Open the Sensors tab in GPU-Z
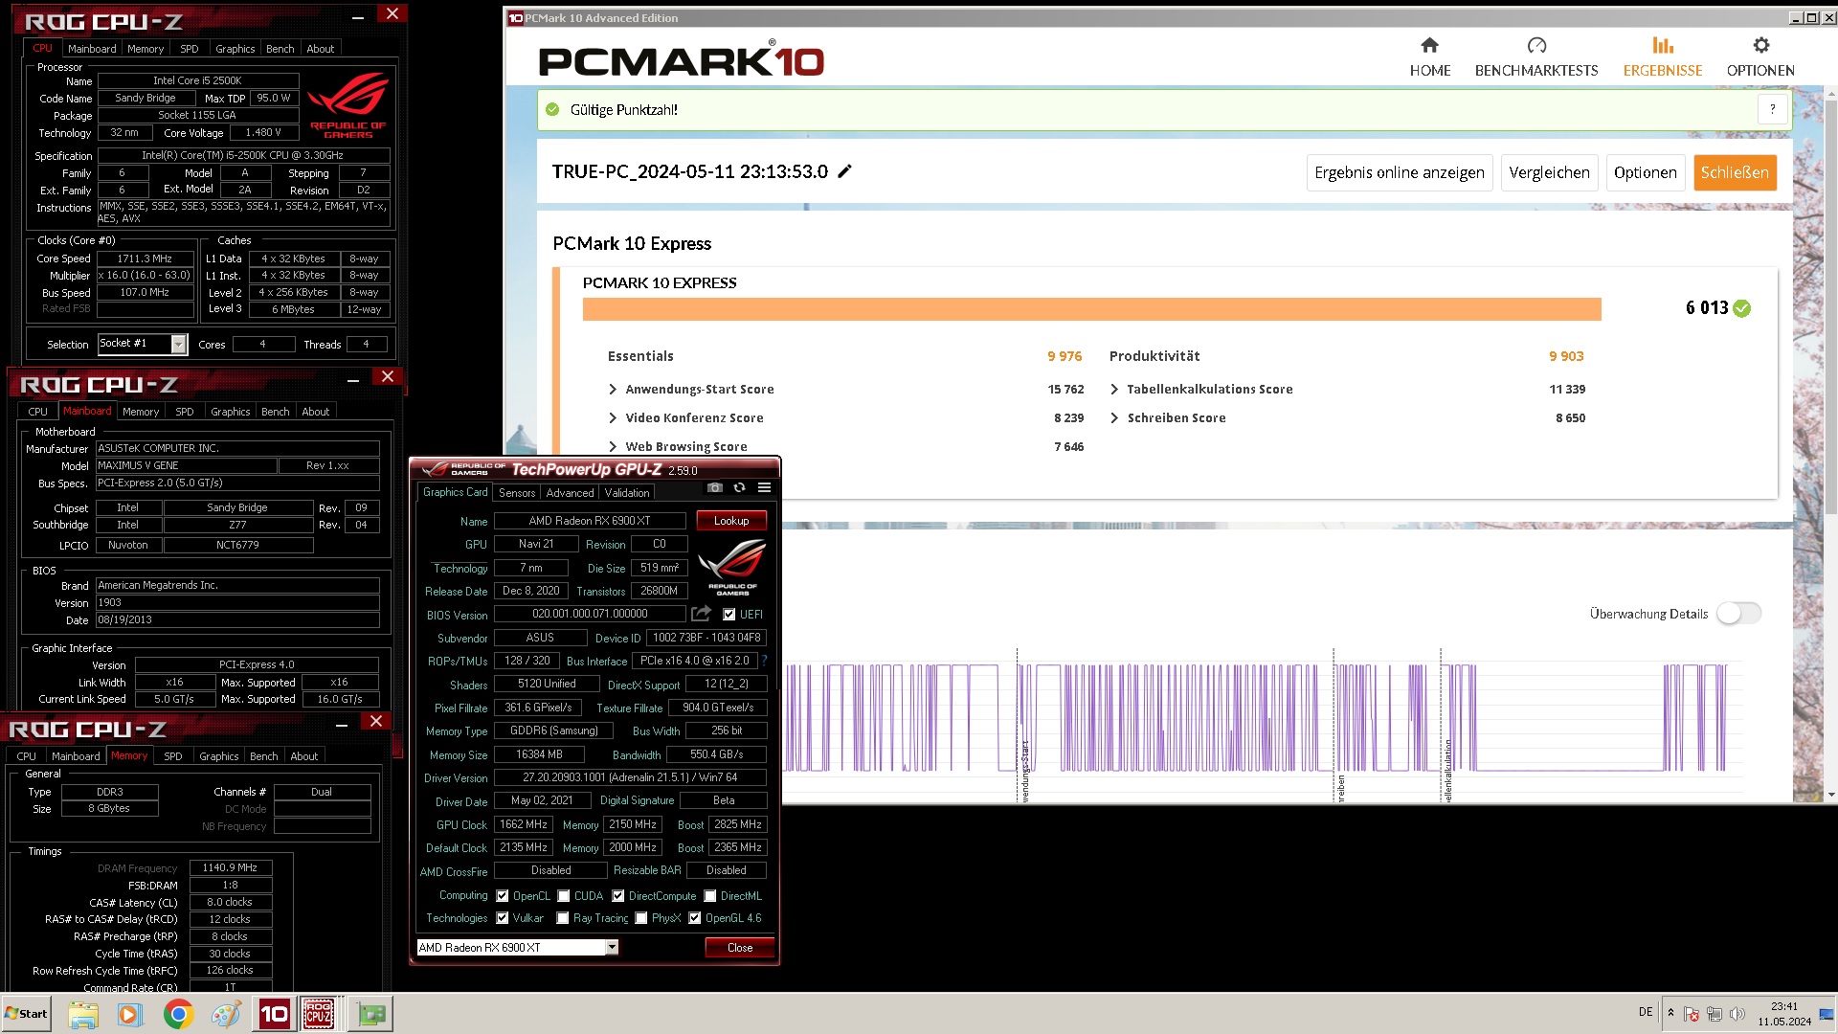The height and width of the screenshot is (1034, 1838). click(517, 493)
